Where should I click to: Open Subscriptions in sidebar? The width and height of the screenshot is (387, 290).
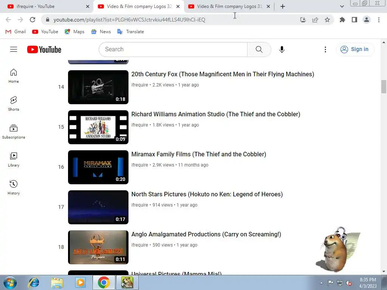coord(14,132)
